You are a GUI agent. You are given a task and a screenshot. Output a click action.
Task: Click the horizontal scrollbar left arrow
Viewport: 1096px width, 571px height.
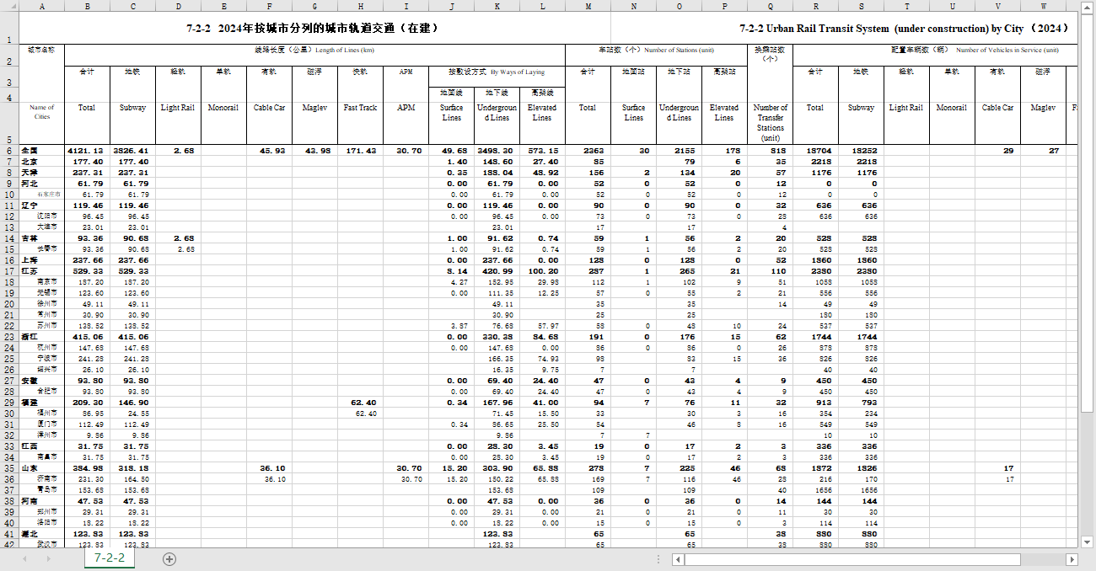click(677, 559)
